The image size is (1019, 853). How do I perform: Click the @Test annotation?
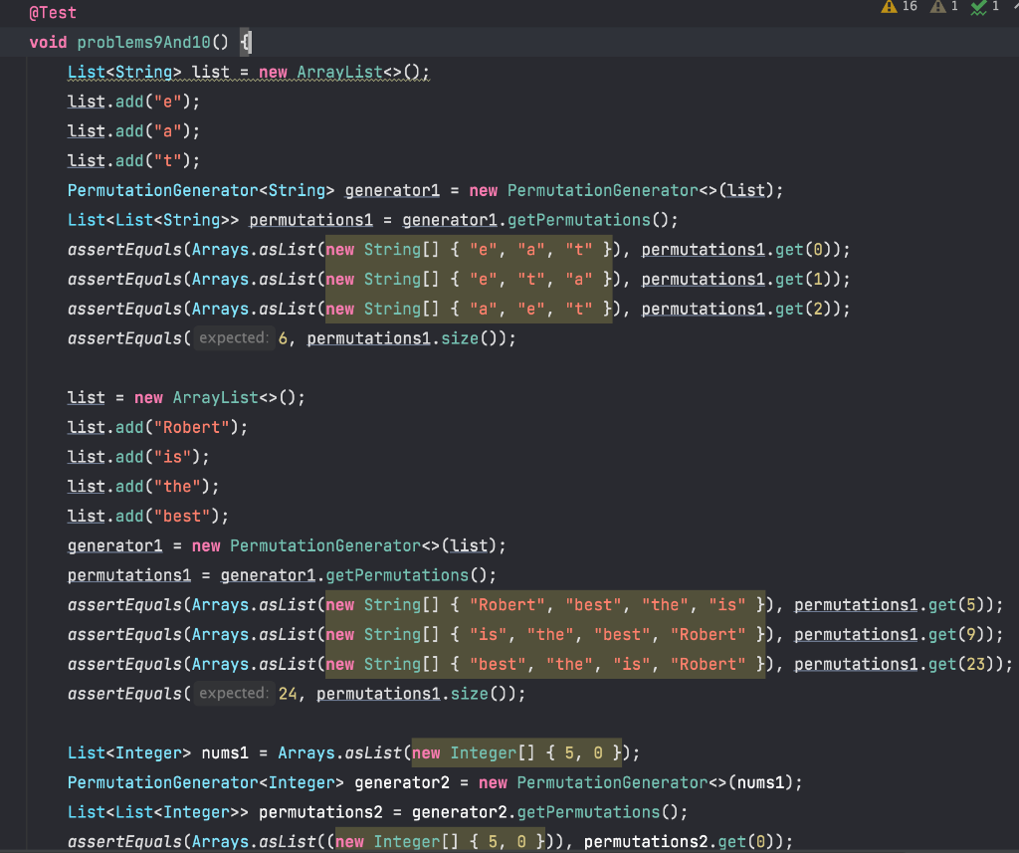click(52, 13)
